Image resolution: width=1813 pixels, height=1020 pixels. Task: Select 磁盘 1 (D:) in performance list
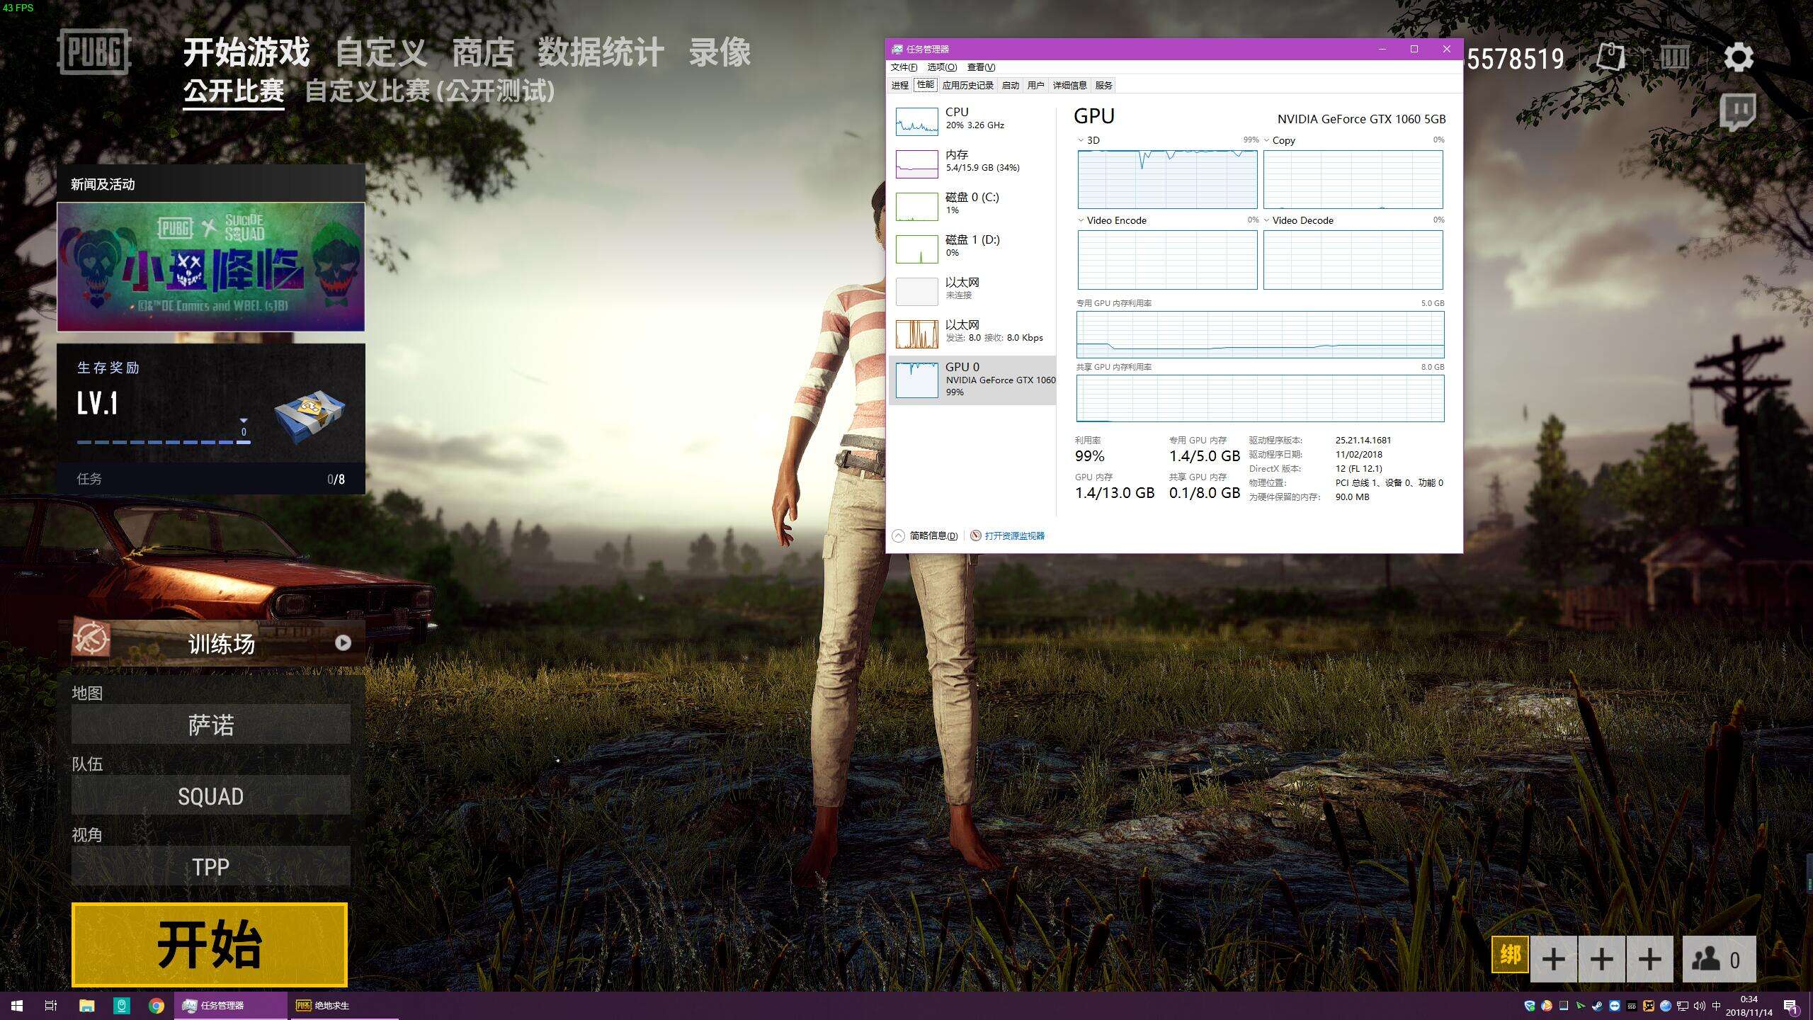pyautogui.click(x=972, y=249)
